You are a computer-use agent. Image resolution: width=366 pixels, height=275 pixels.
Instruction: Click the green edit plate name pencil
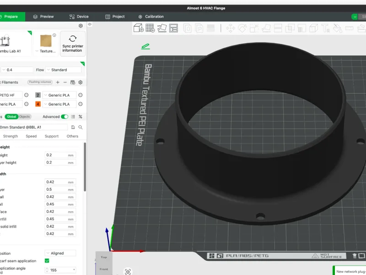pos(145,46)
